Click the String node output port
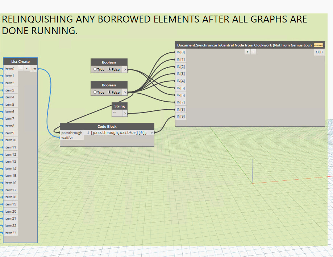333x257 pixels. click(125, 113)
